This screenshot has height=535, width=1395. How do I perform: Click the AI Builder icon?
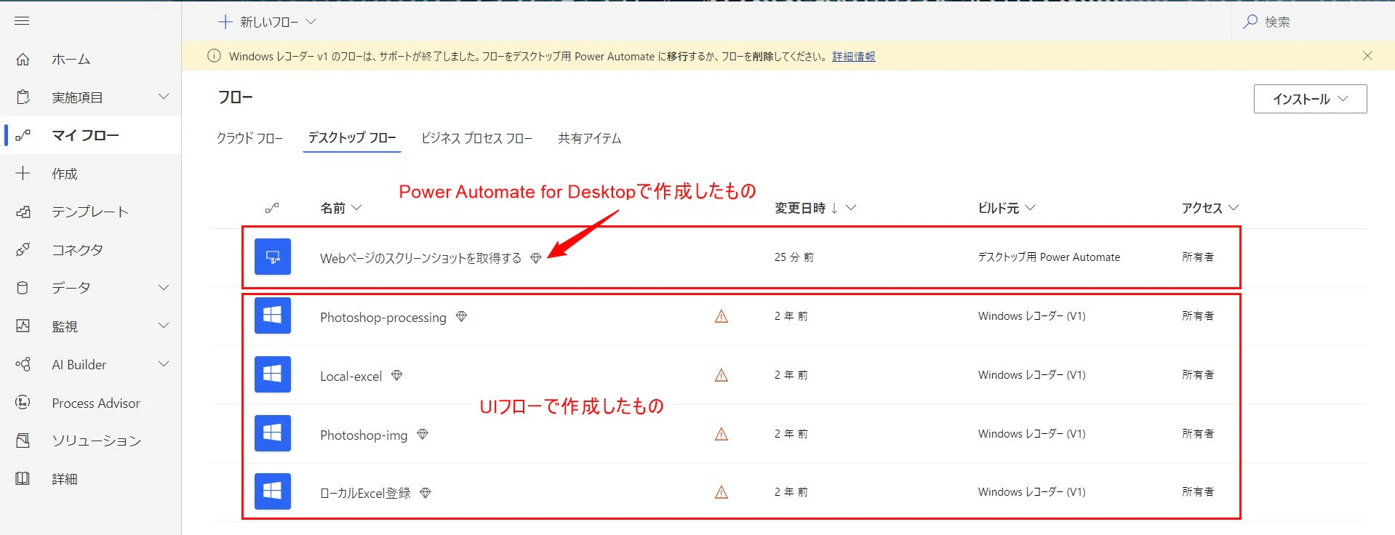(23, 364)
